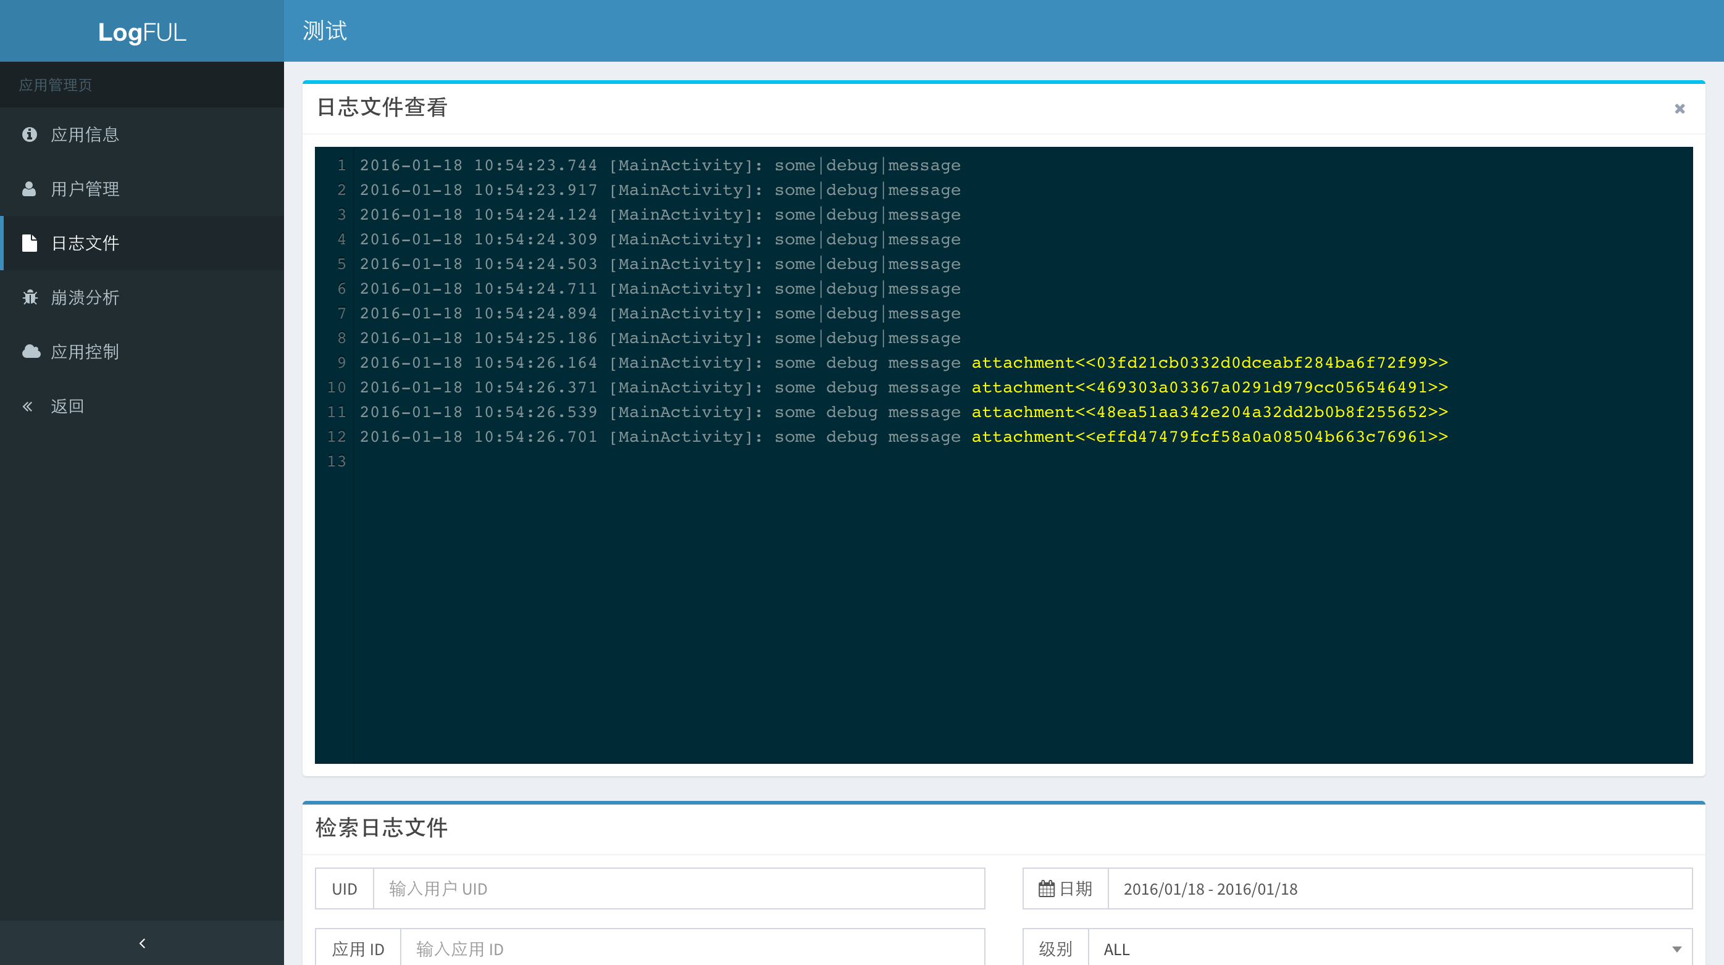Click the 输入应用 ID input field

pyautogui.click(x=693, y=949)
